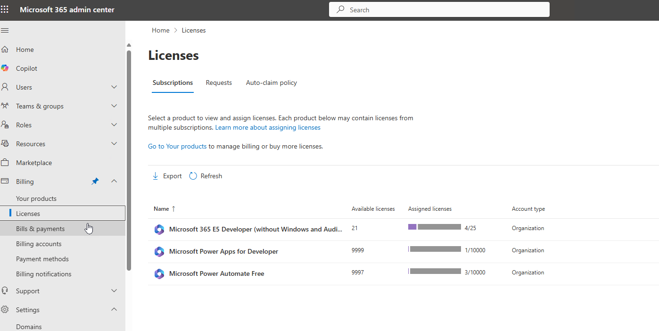Click the Export download icon
Screen dimensions: 659x331
(156, 176)
